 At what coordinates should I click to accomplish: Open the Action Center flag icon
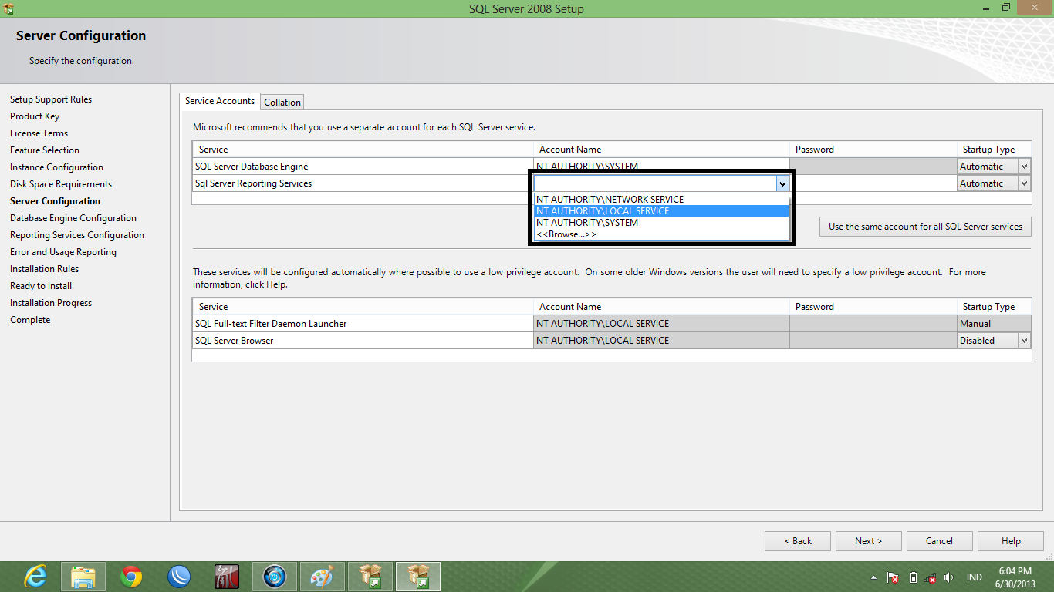tap(893, 577)
